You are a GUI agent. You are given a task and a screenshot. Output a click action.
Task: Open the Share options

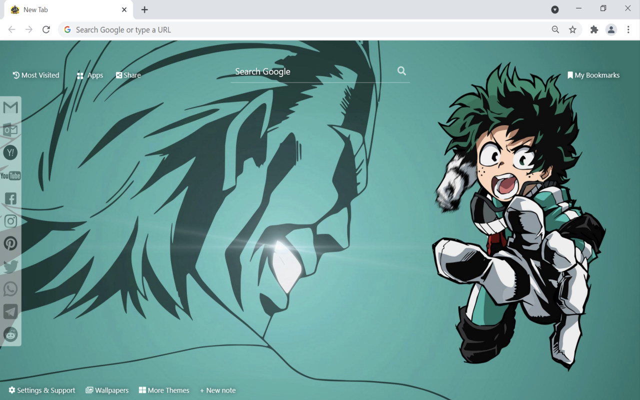[128, 75]
